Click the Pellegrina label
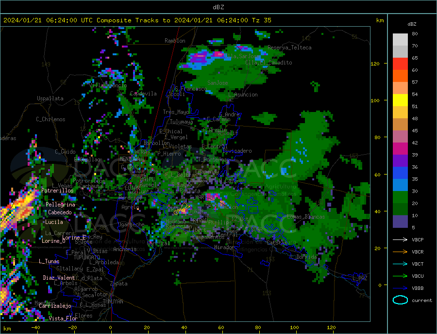The height and width of the screenshot is (334, 437). click(x=61, y=205)
